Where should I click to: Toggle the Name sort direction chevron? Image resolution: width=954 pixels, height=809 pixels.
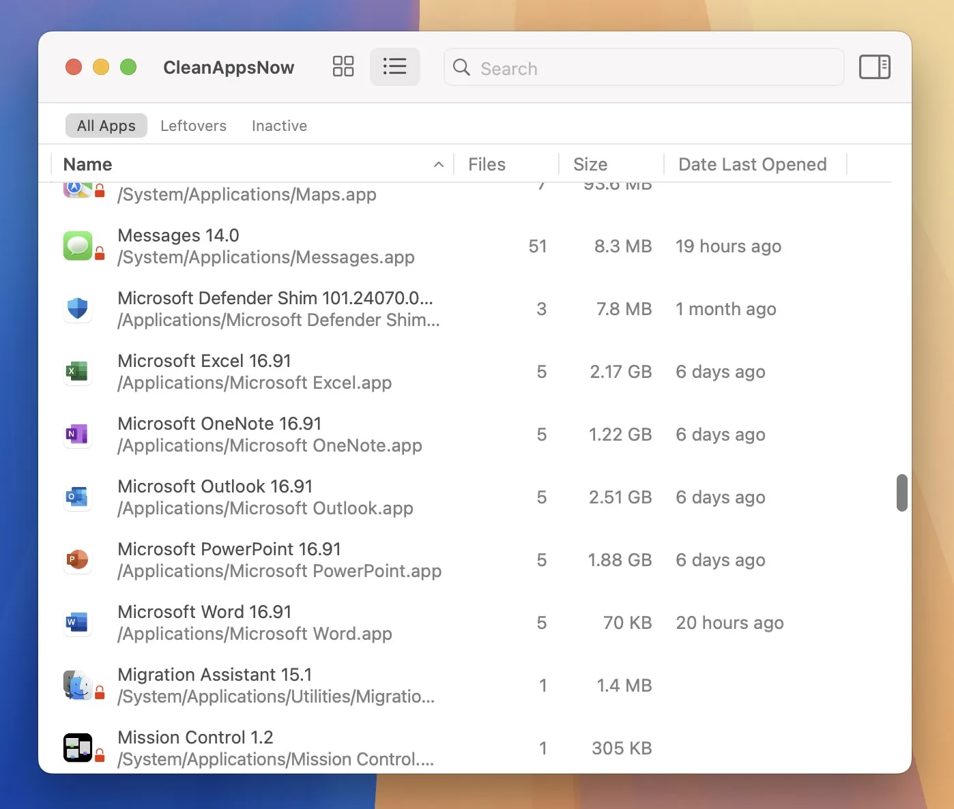(439, 164)
